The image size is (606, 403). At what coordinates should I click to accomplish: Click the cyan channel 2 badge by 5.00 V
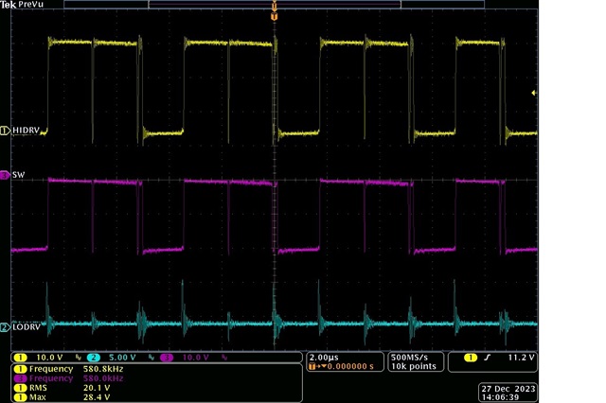pyautogui.click(x=94, y=358)
